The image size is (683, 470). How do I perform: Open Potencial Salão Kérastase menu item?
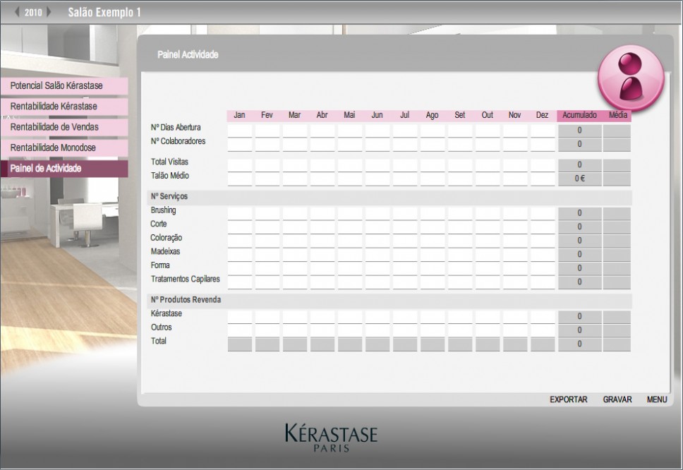tap(64, 86)
